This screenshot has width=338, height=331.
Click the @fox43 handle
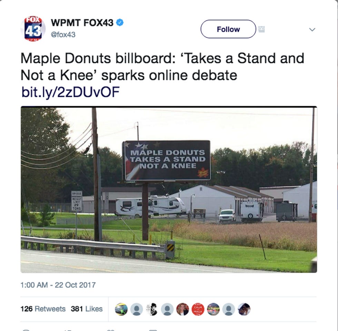[x=63, y=35]
